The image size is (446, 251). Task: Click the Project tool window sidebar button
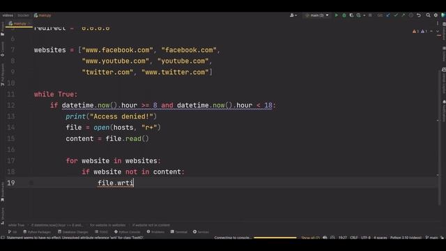(3, 29)
